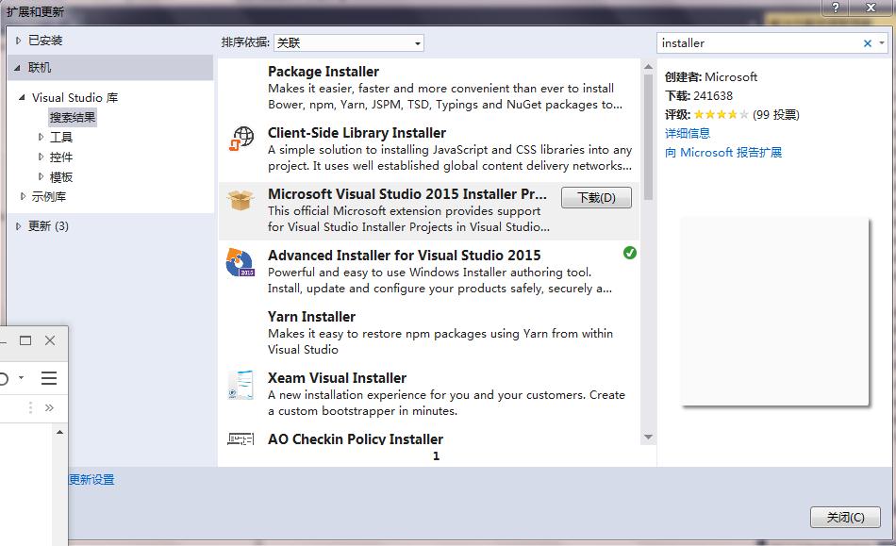Click the 创建者: Microsoft creator text
896x546 pixels.
point(711,77)
